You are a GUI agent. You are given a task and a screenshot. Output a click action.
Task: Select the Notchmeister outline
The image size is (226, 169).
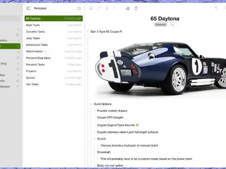coord(54,52)
